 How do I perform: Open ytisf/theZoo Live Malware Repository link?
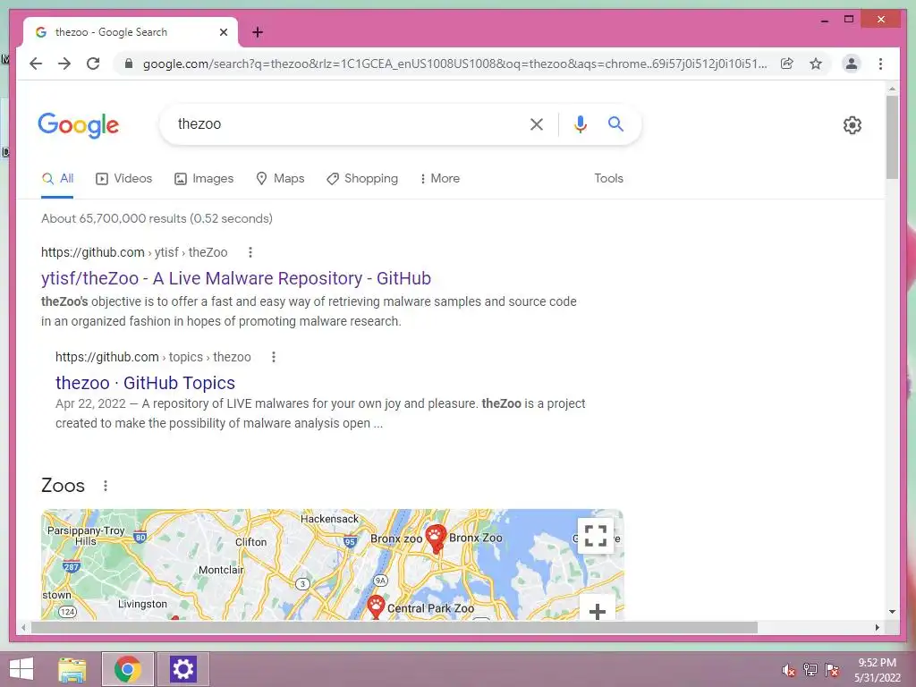pos(236,279)
